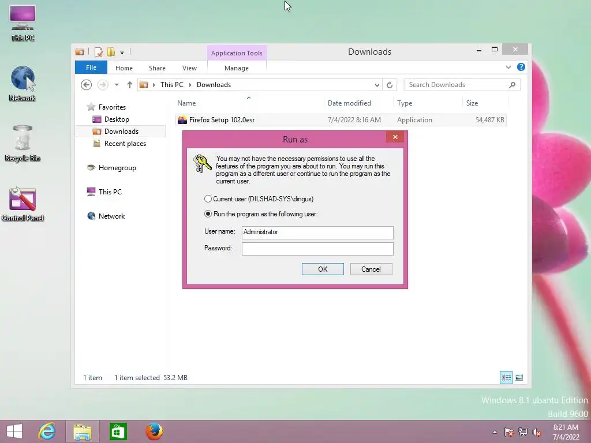Click the Forward navigation arrow

[x=103, y=85]
